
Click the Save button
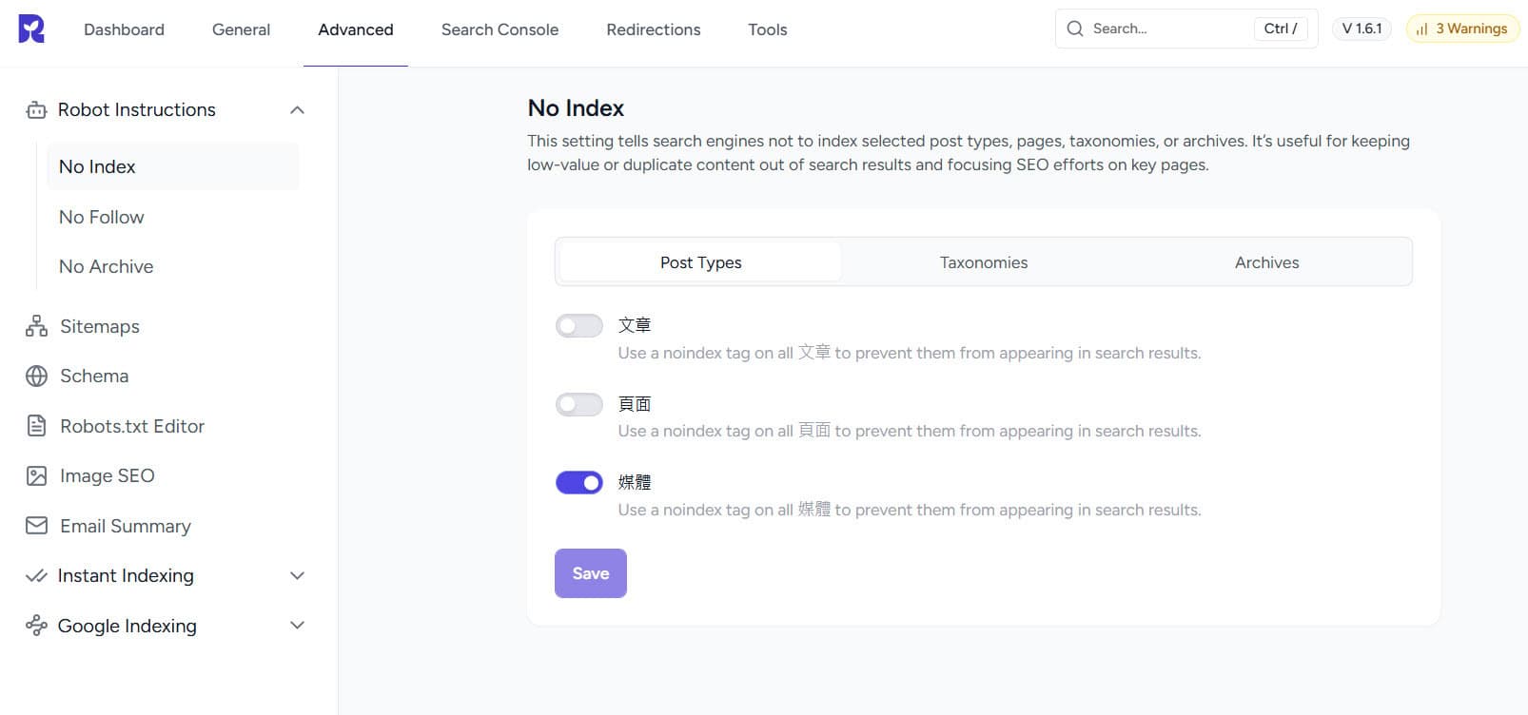click(x=590, y=572)
